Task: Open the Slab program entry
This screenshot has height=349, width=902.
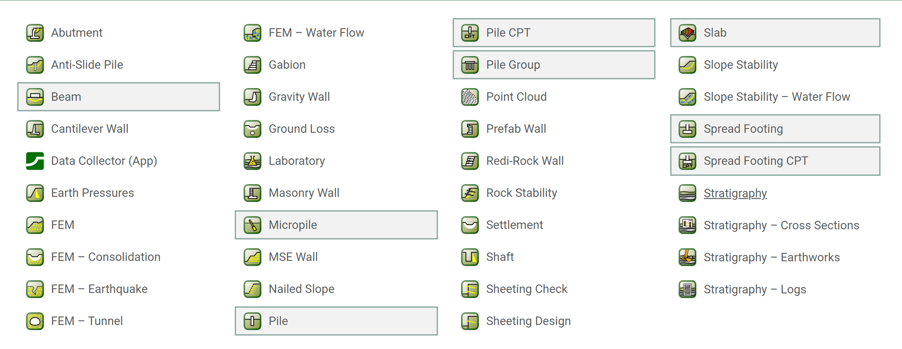Action: (775, 33)
